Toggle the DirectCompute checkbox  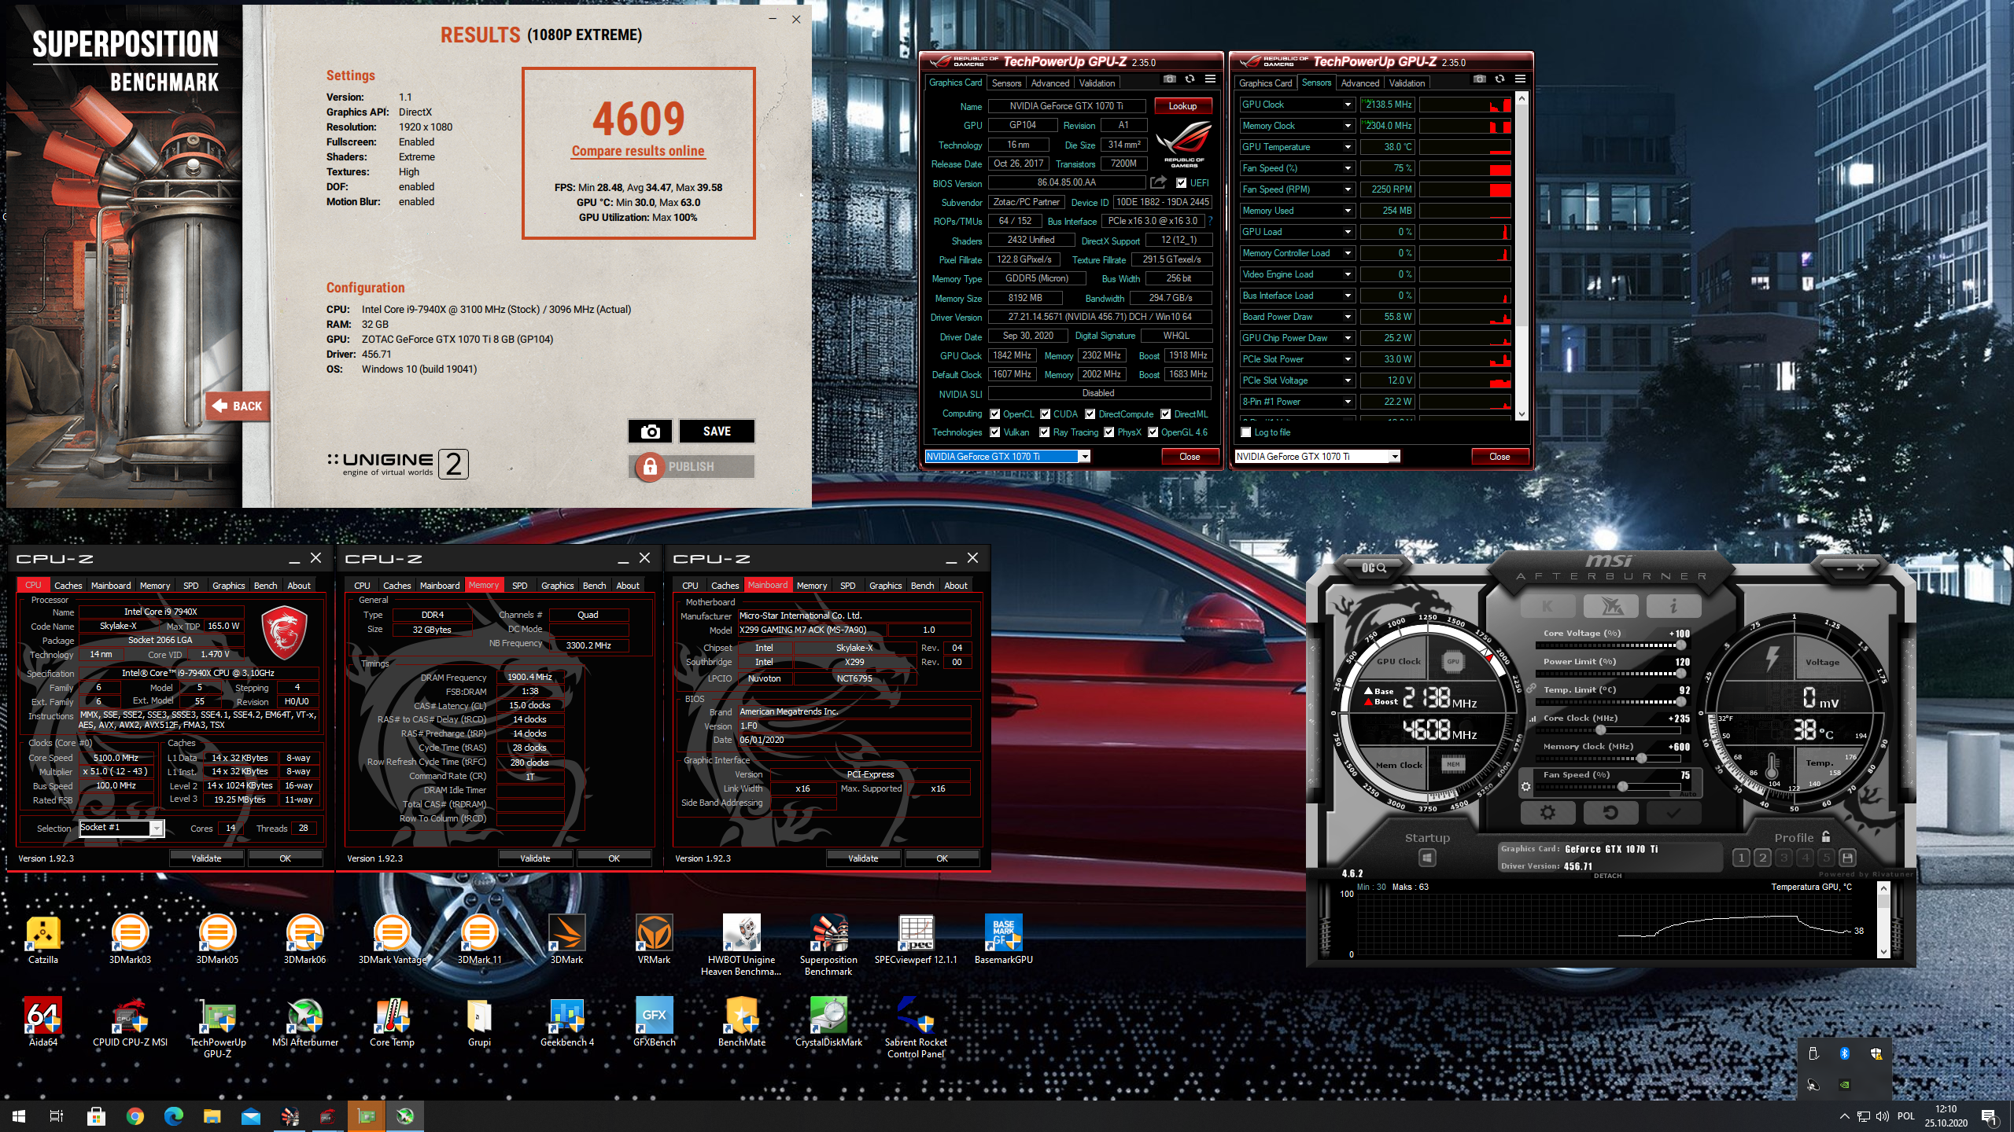click(1090, 414)
